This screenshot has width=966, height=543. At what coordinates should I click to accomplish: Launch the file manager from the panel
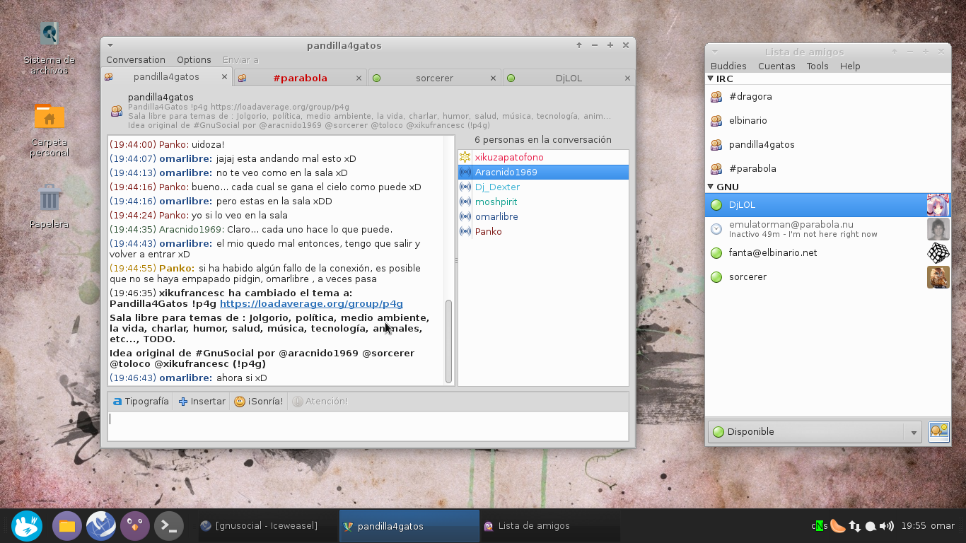[x=67, y=526]
